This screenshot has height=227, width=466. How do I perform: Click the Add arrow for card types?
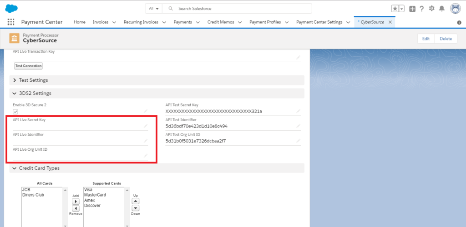pos(76,201)
